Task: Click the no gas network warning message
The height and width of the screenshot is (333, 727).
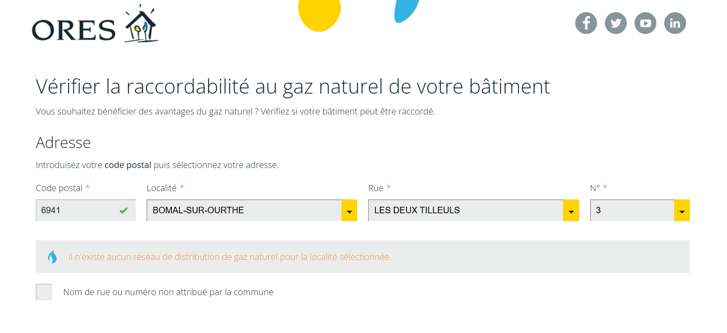Action: point(229,257)
